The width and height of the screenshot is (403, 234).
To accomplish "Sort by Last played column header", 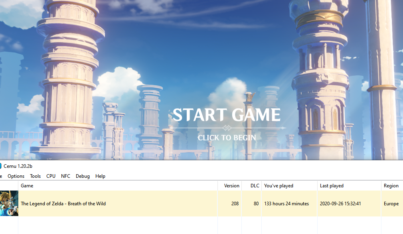I will [349, 186].
